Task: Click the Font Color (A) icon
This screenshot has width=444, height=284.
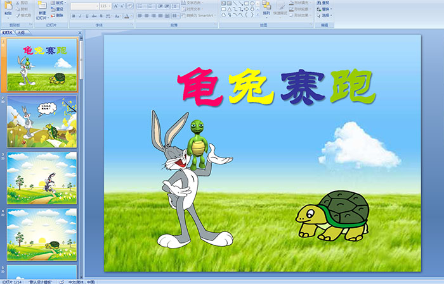Action: pyautogui.click(x=127, y=16)
